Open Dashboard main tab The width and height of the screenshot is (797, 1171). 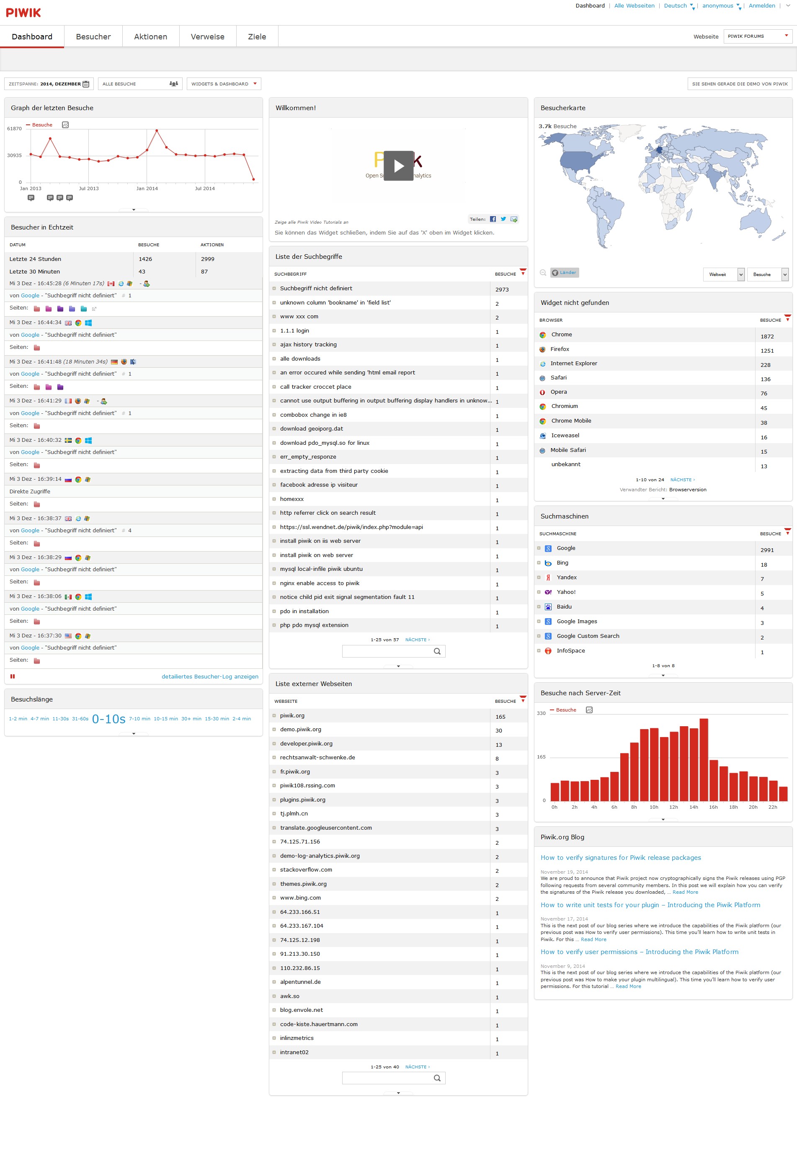click(32, 37)
